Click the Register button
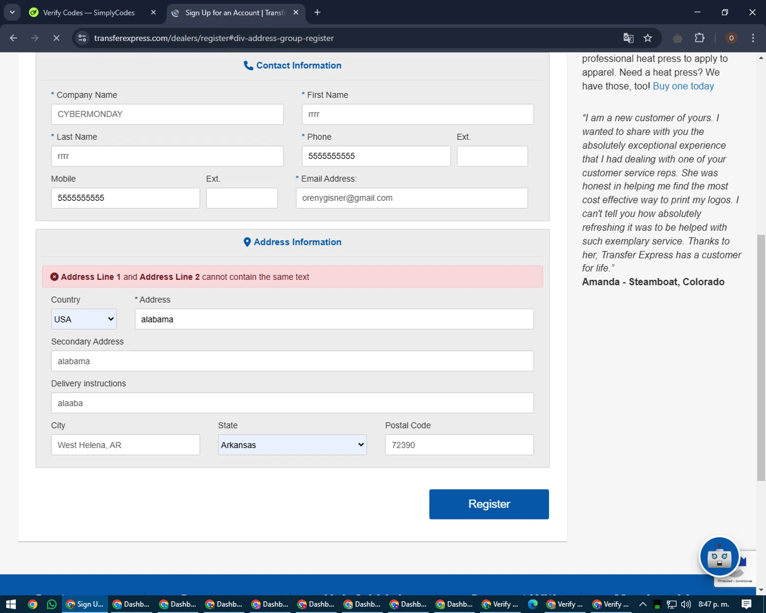 tap(489, 504)
